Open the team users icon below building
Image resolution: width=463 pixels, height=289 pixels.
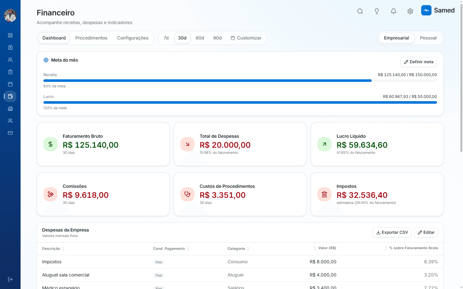click(x=10, y=121)
